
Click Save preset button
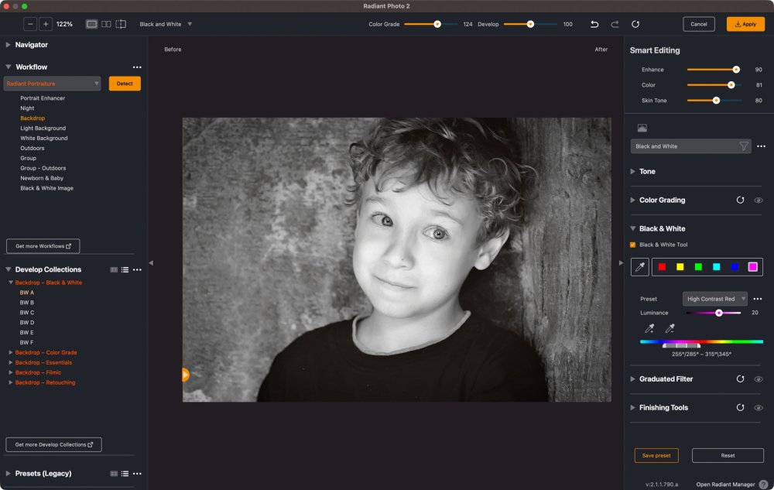656,455
